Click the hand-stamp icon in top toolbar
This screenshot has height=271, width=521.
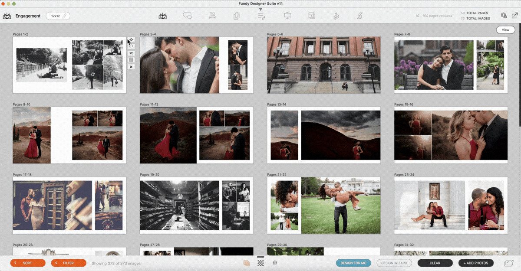(x=336, y=16)
